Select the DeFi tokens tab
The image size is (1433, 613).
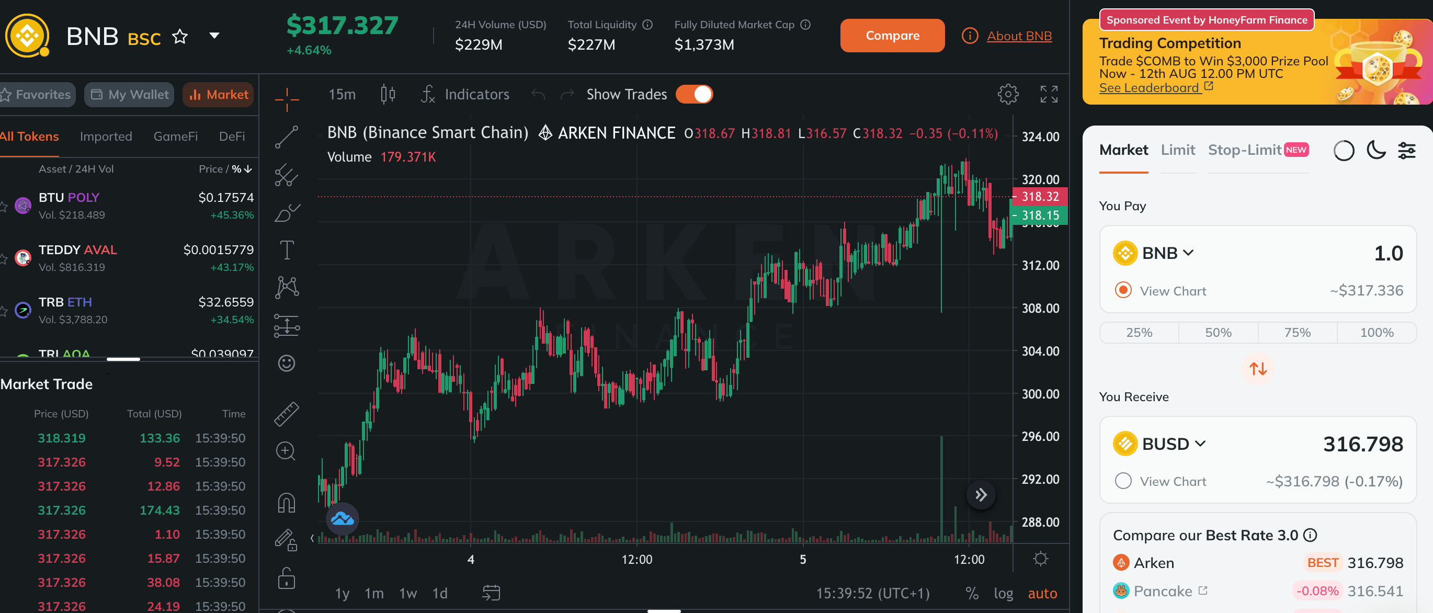tap(232, 137)
